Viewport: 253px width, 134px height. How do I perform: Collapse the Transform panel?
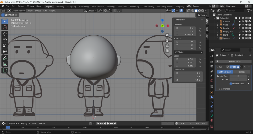point(174,20)
